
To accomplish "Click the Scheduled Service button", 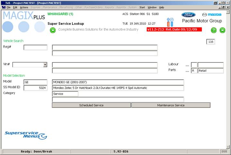I will click(x=91, y=105).
